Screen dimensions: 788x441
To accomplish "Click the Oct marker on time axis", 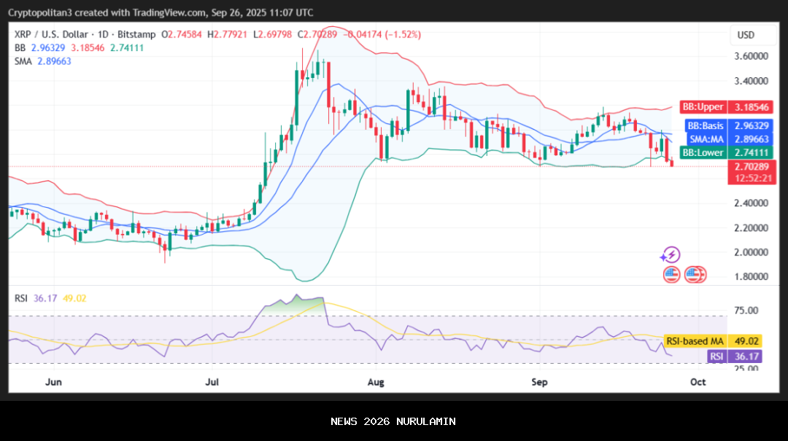I will click(x=698, y=382).
